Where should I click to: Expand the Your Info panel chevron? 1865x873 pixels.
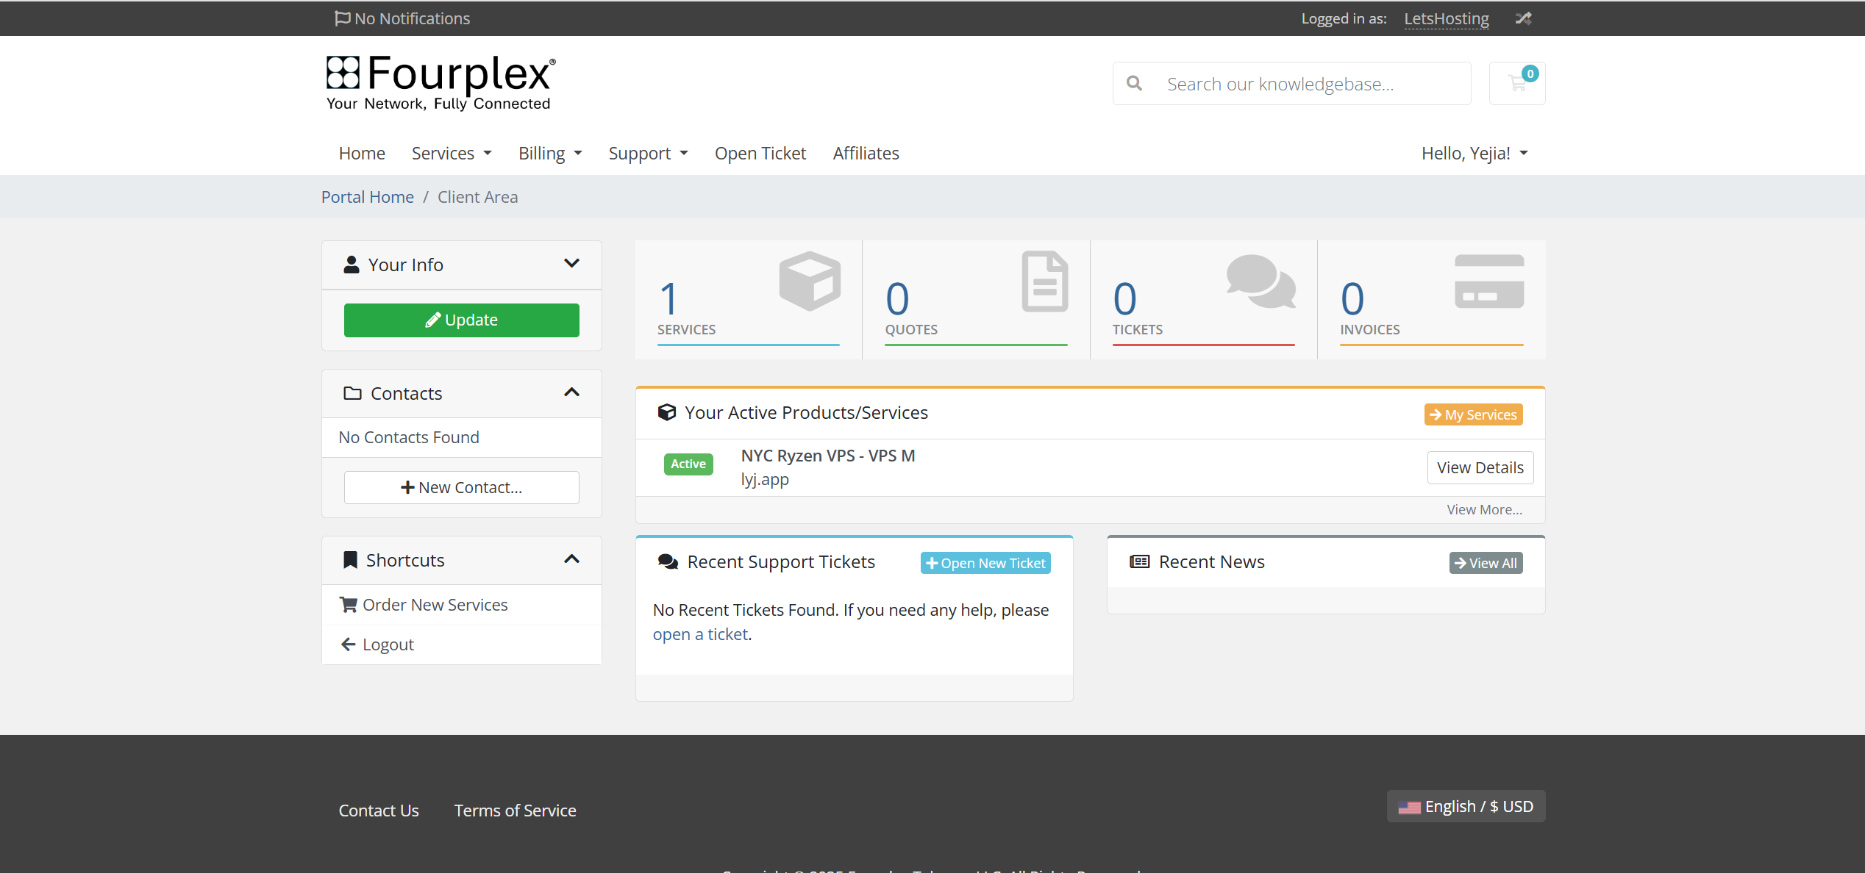click(x=571, y=263)
